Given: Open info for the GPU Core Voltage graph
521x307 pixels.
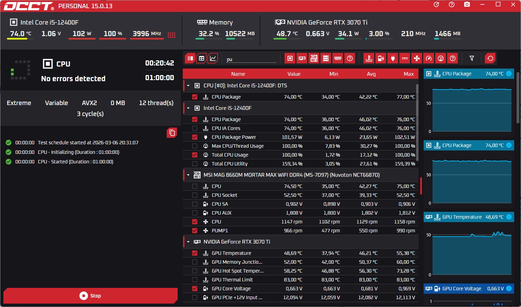Looking at the screenshot, I should [509, 289].
